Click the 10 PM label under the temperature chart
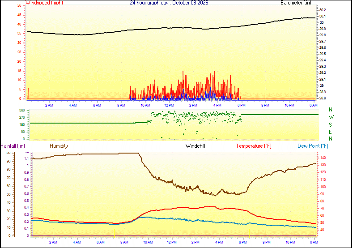 (290, 242)
